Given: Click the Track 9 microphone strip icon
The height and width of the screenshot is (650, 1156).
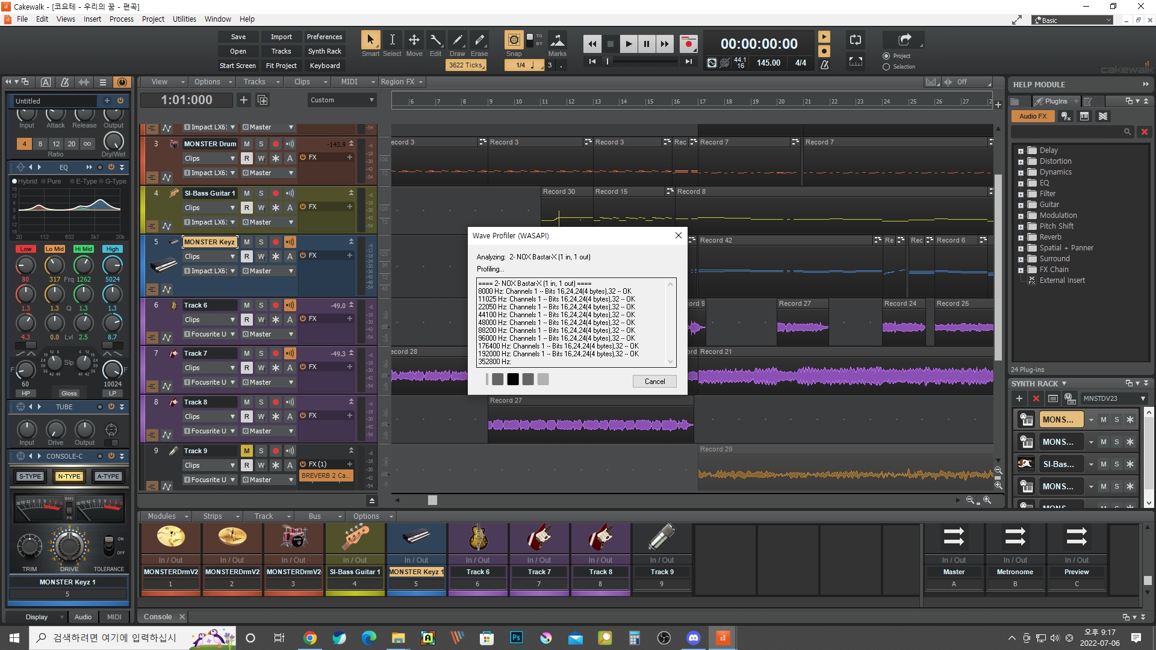Looking at the screenshot, I should click(662, 537).
